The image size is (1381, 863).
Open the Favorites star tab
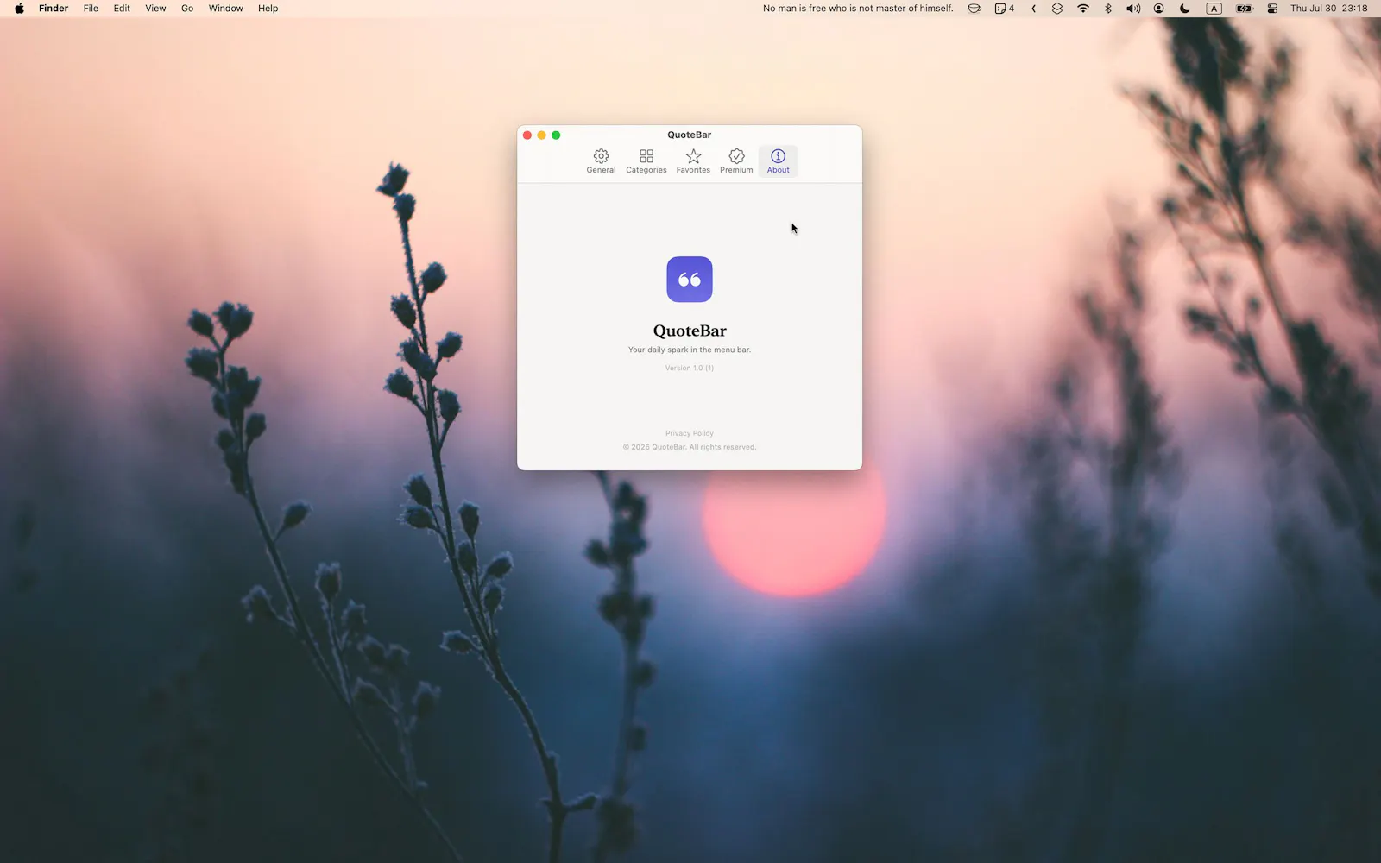(693, 161)
